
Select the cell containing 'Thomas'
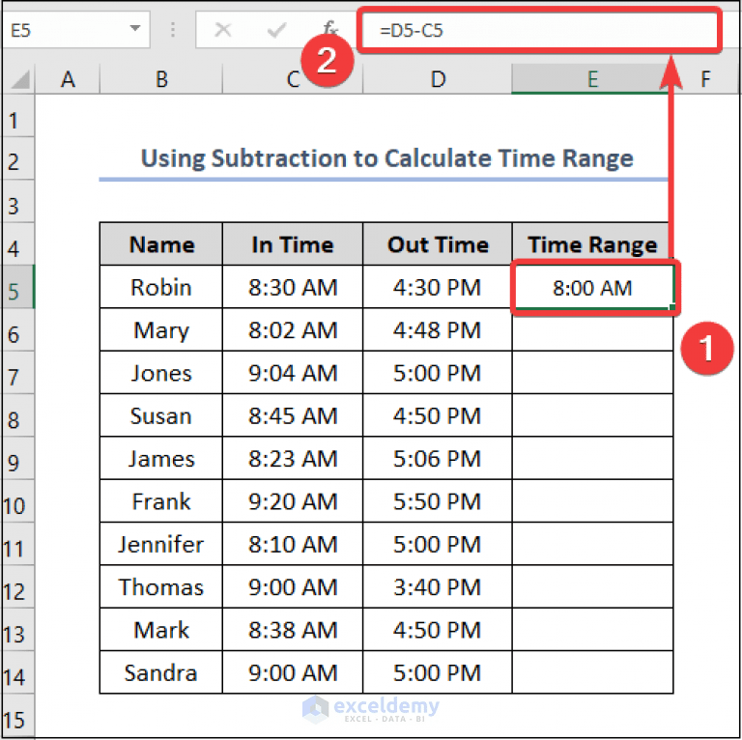pyautogui.click(x=161, y=587)
